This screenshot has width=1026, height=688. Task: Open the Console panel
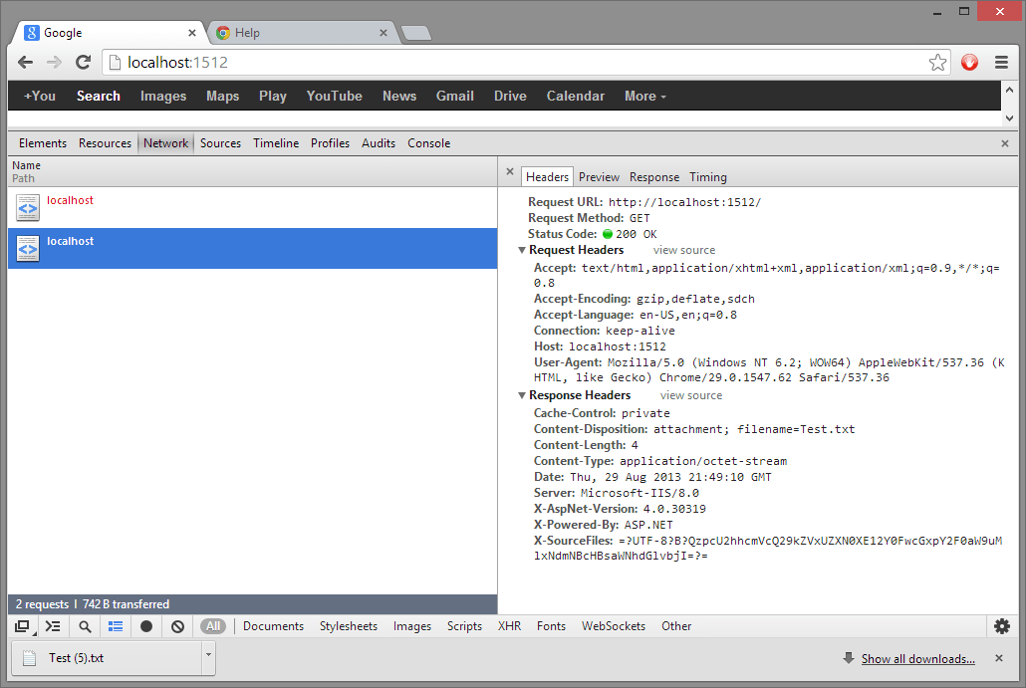pyautogui.click(x=428, y=142)
